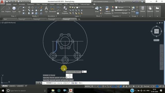Image resolution: width=165 pixels, height=93 pixels.
Task: Toggle MODEL space button in status bar
Action: (88, 86)
